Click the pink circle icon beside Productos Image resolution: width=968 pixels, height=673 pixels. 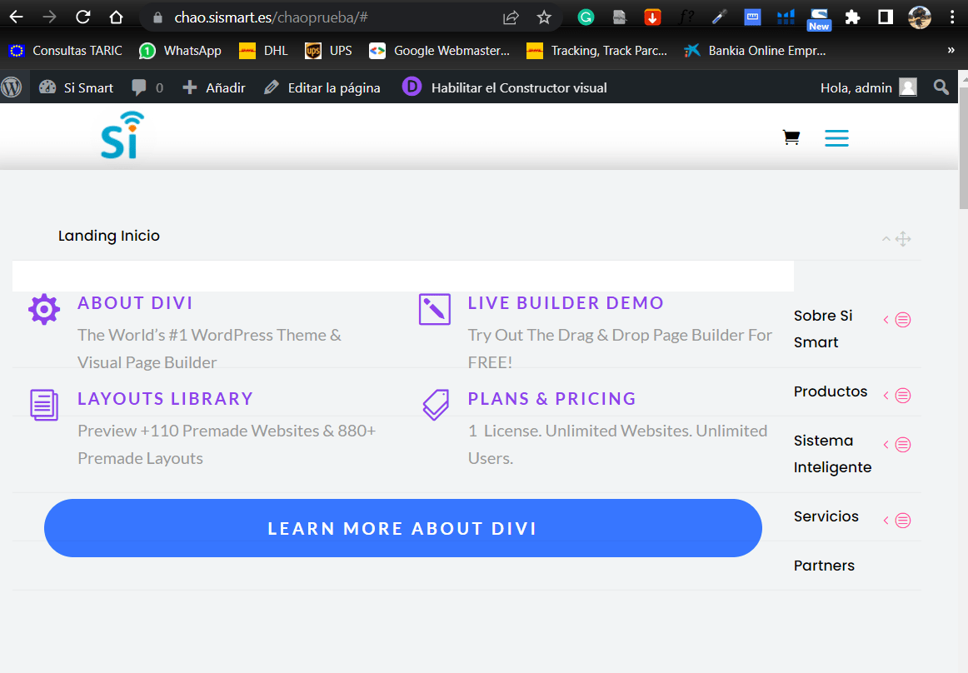902,395
